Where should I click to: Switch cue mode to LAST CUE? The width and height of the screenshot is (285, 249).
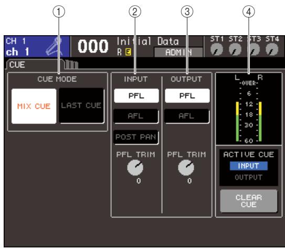click(81, 106)
